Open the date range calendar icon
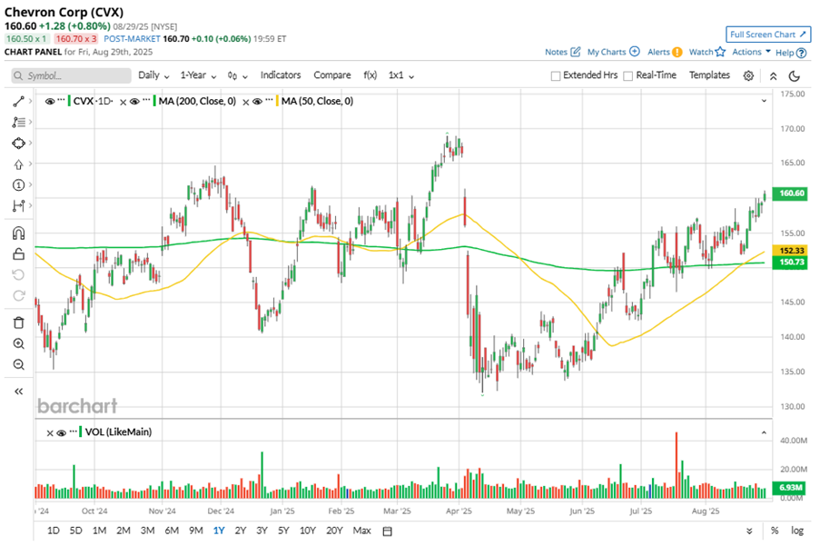 click(x=388, y=531)
